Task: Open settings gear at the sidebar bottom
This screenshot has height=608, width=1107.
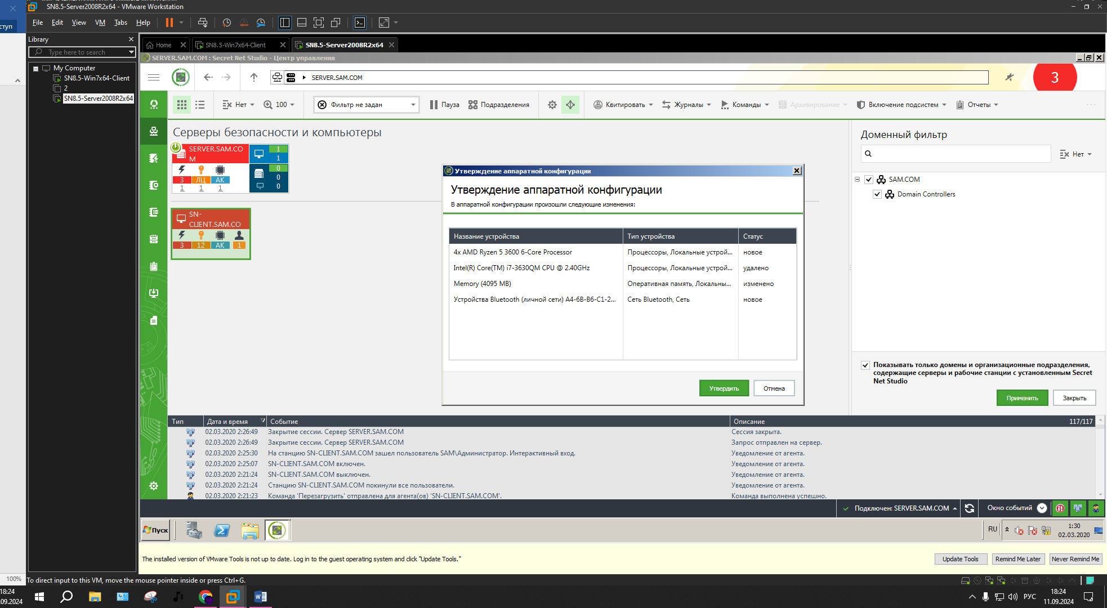Action: tap(154, 486)
